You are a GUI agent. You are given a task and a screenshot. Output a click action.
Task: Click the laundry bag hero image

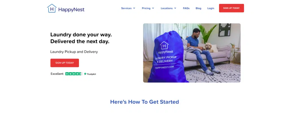click(x=192, y=53)
